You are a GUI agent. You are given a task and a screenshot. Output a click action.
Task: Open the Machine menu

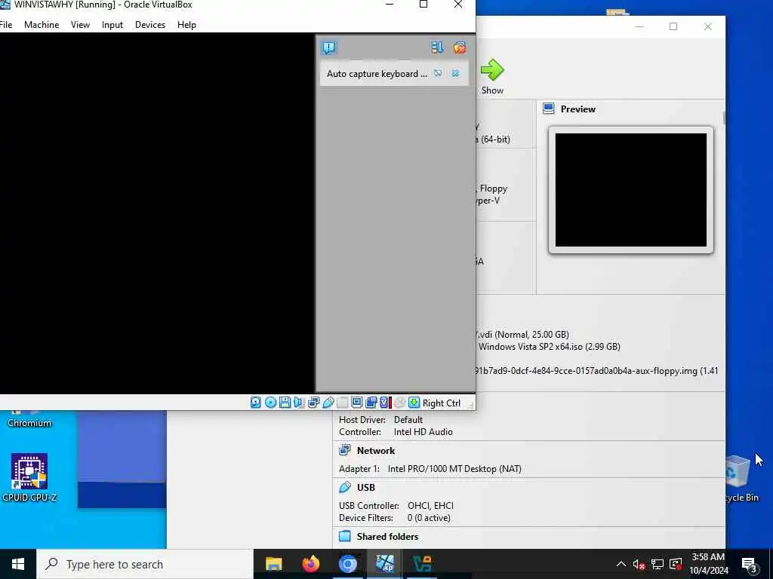click(x=42, y=25)
